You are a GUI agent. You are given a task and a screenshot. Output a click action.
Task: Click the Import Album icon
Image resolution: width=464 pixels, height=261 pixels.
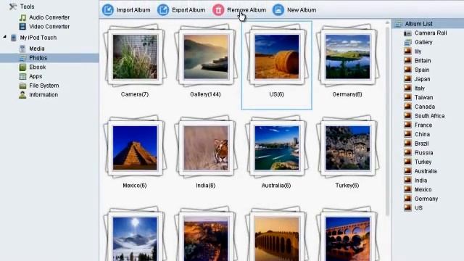point(108,9)
